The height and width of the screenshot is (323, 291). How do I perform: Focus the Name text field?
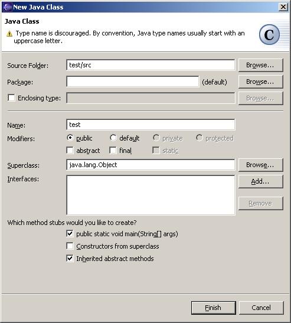[x=151, y=125]
